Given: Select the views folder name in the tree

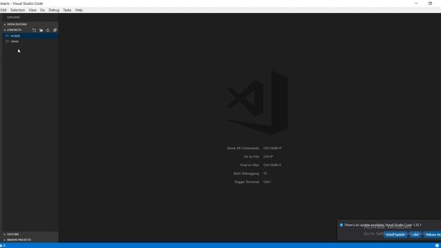Looking at the screenshot, I should tap(14, 41).
